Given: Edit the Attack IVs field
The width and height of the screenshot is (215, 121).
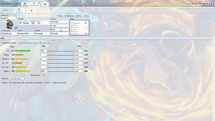Looking at the screenshot, I should click(x=79, y=55).
